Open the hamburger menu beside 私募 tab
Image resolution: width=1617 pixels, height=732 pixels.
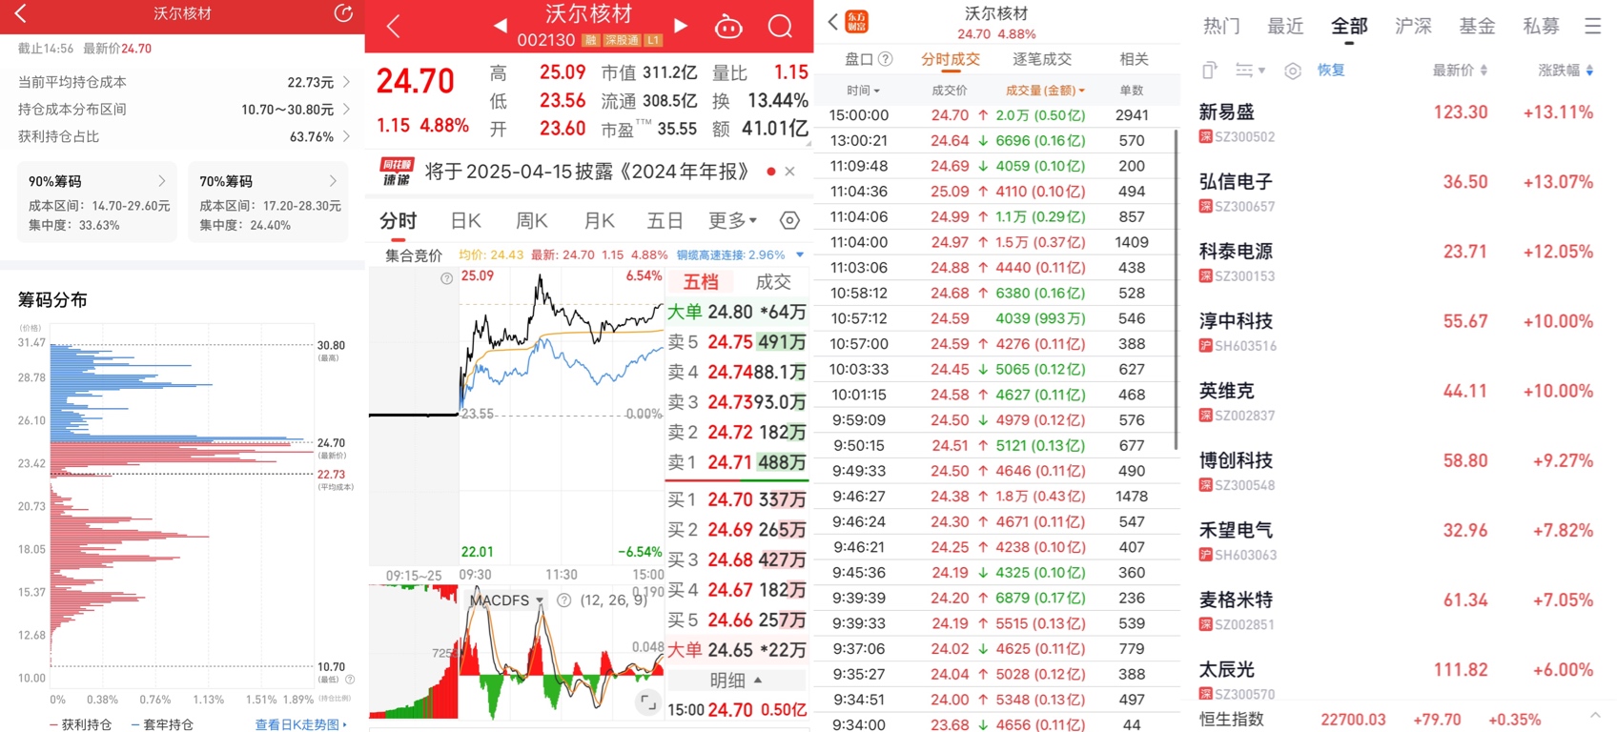(1593, 26)
